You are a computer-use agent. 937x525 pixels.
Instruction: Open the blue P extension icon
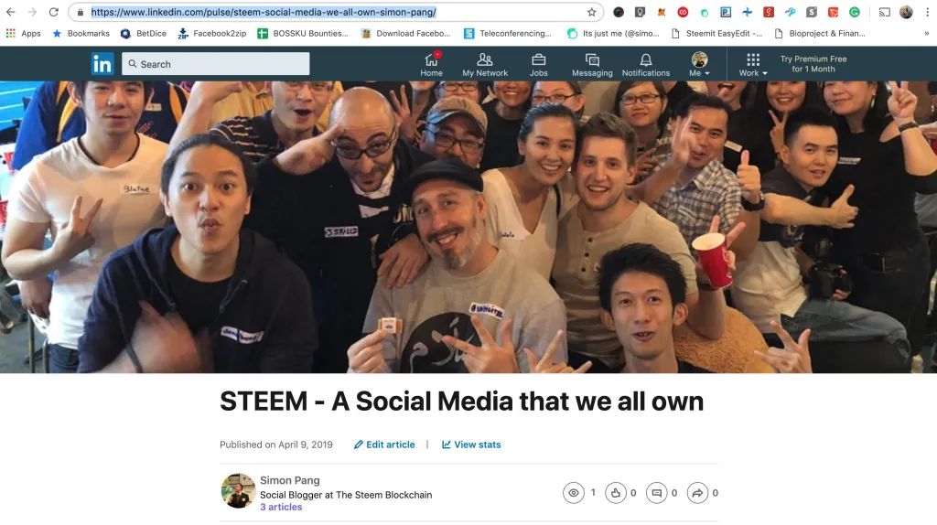coord(726,12)
